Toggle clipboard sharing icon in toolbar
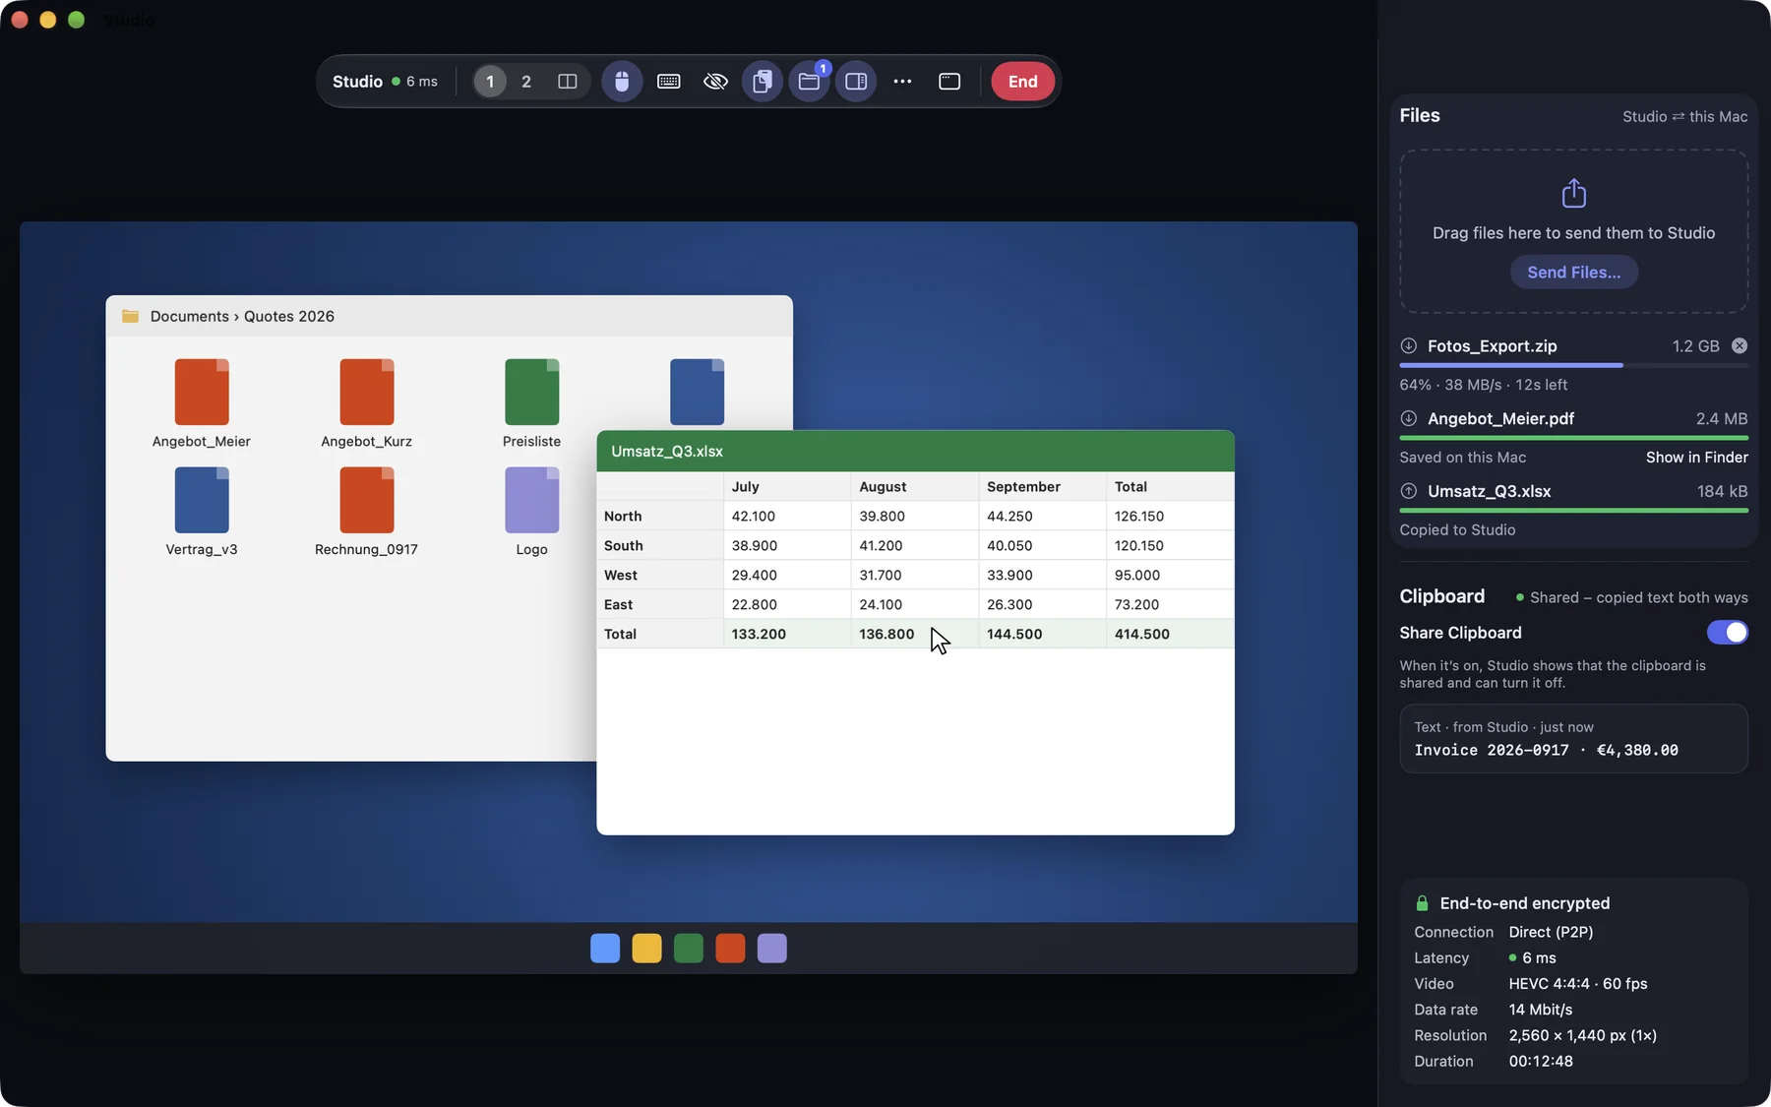The image size is (1771, 1107). [763, 82]
